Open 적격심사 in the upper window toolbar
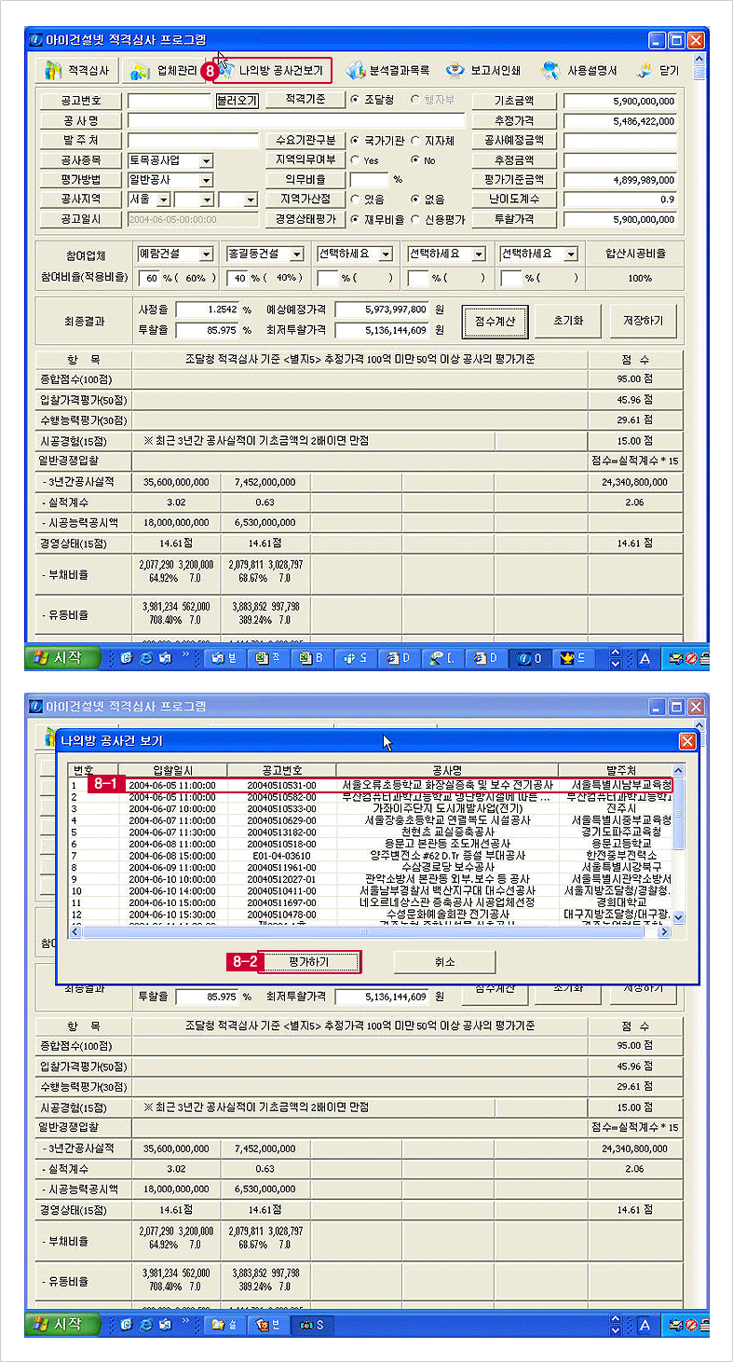The height and width of the screenshot is (1362, 733). point(78,70)
